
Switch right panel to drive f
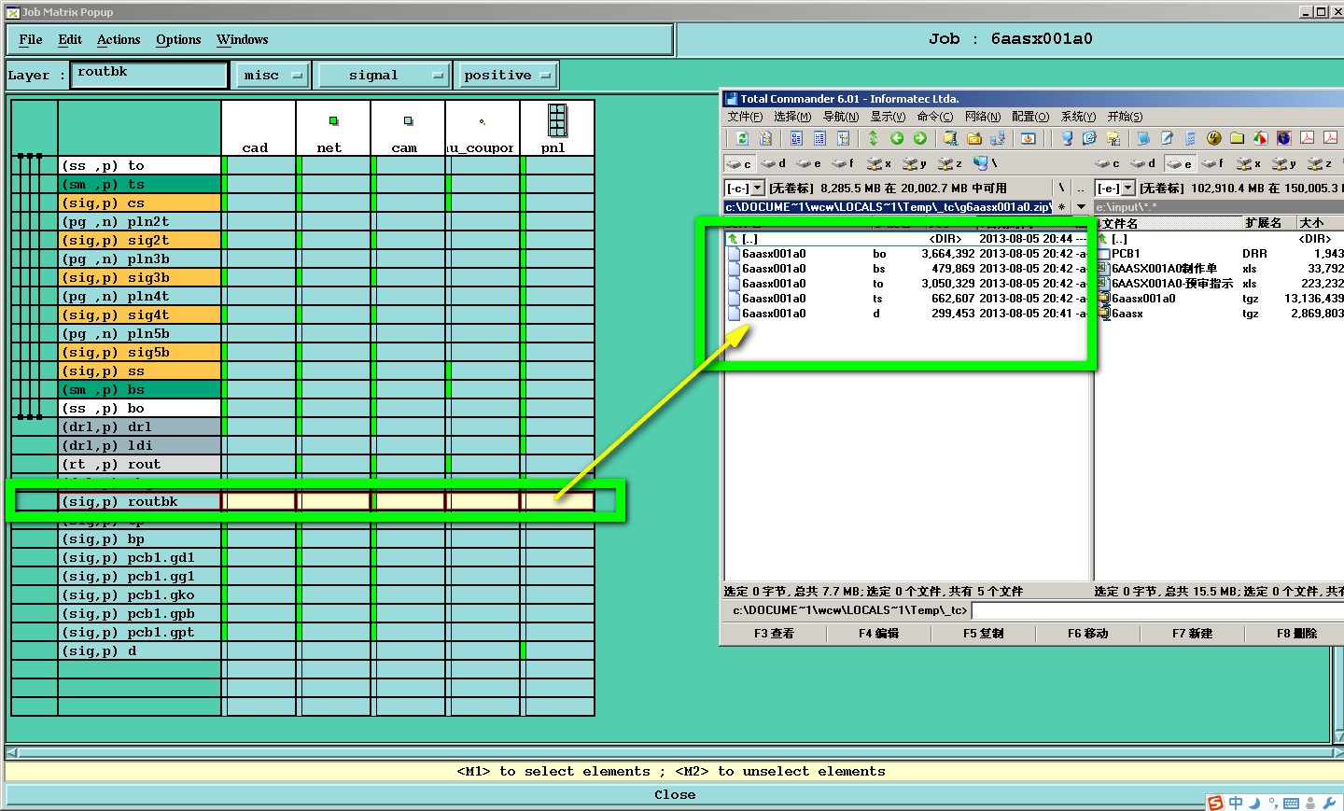pos(1213,163)
